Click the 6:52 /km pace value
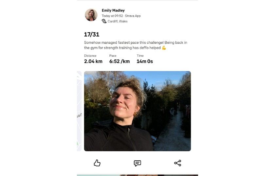This screenshot has height=176, width=275. 119,61
